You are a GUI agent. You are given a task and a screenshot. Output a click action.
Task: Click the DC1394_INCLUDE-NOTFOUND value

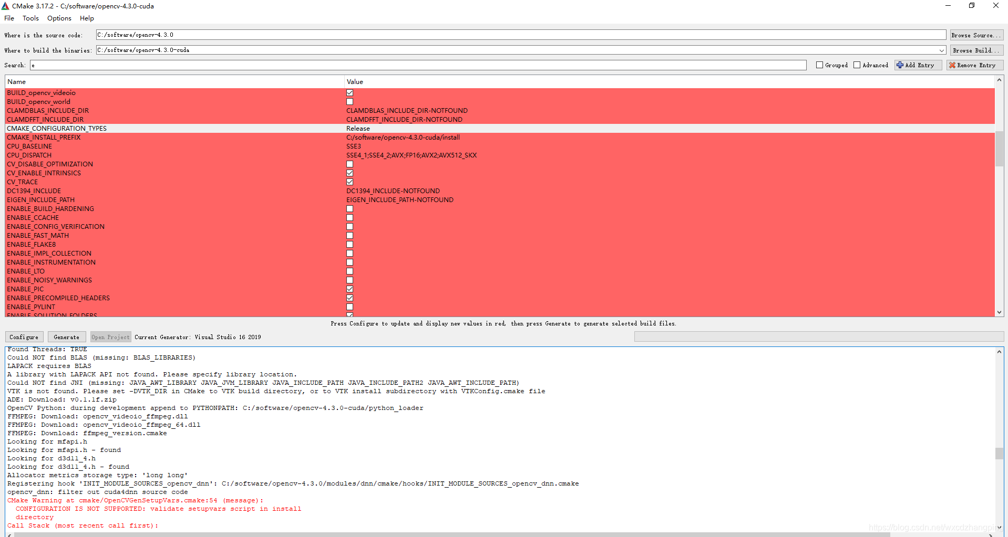coord(393,191)
